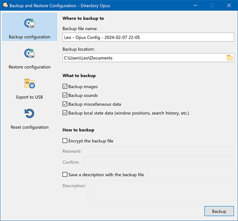Click the 'What to backup' heading
This screenshot has width=238, height=221.
(79, 76)
